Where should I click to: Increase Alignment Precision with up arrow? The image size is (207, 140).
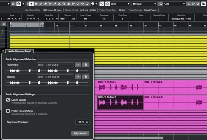tap(87, 121)
